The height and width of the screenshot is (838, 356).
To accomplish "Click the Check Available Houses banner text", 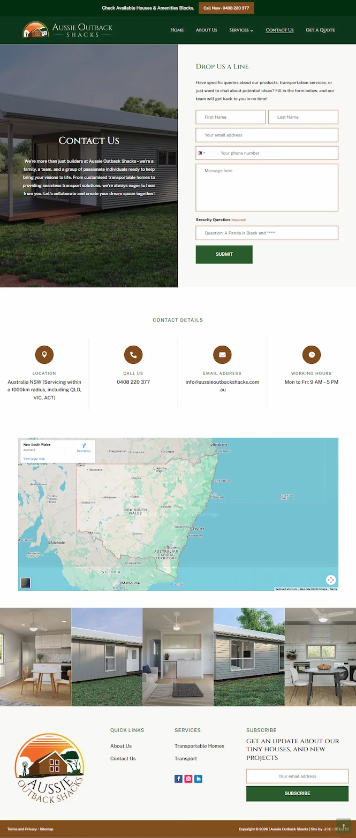I will tap(148, 8).
